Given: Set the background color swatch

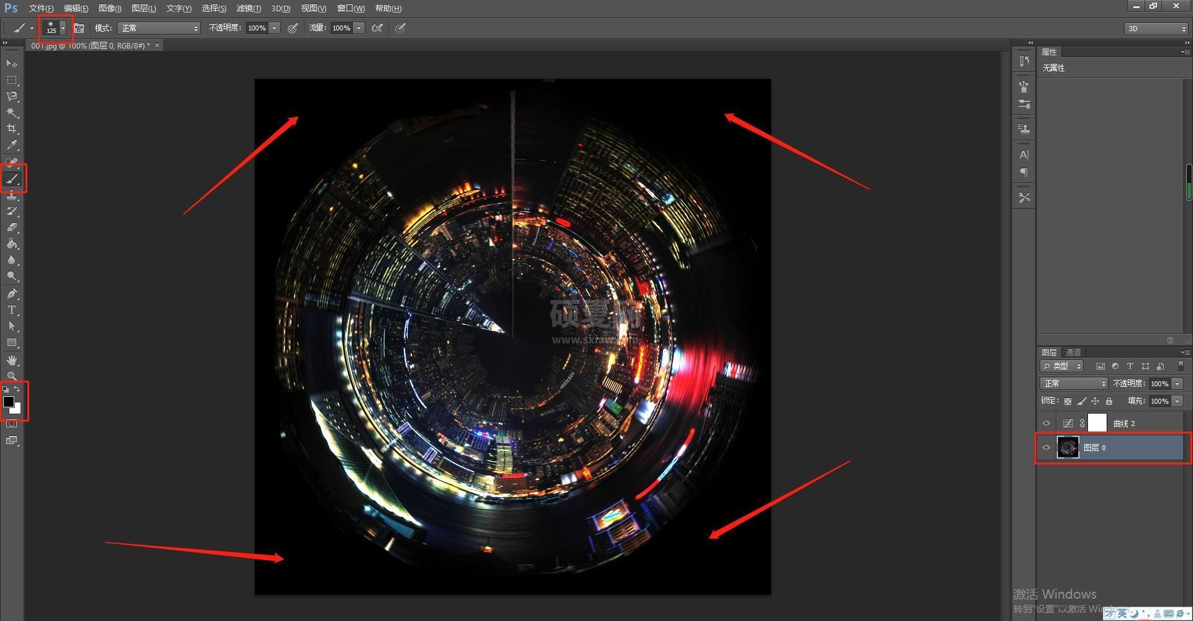Looking at the screenshot, I should tap(17, 409).
